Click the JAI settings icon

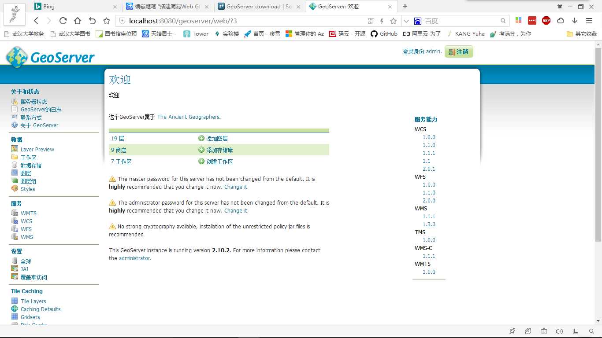click(15, 269)
